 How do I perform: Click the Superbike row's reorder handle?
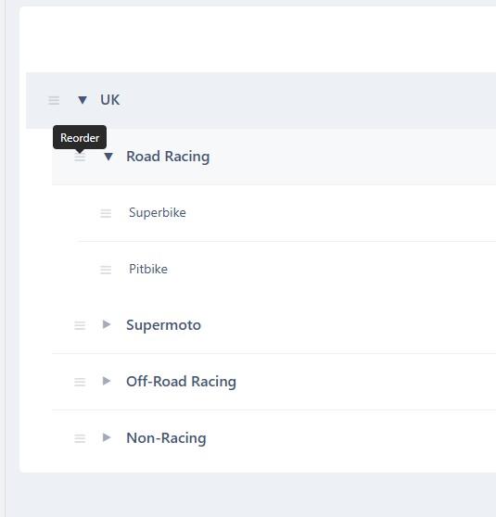(106, 213)
